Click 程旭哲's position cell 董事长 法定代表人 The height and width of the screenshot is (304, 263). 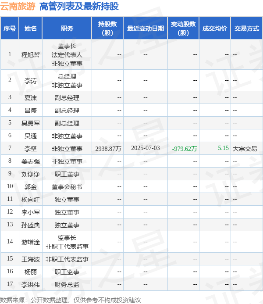(67, 55)
